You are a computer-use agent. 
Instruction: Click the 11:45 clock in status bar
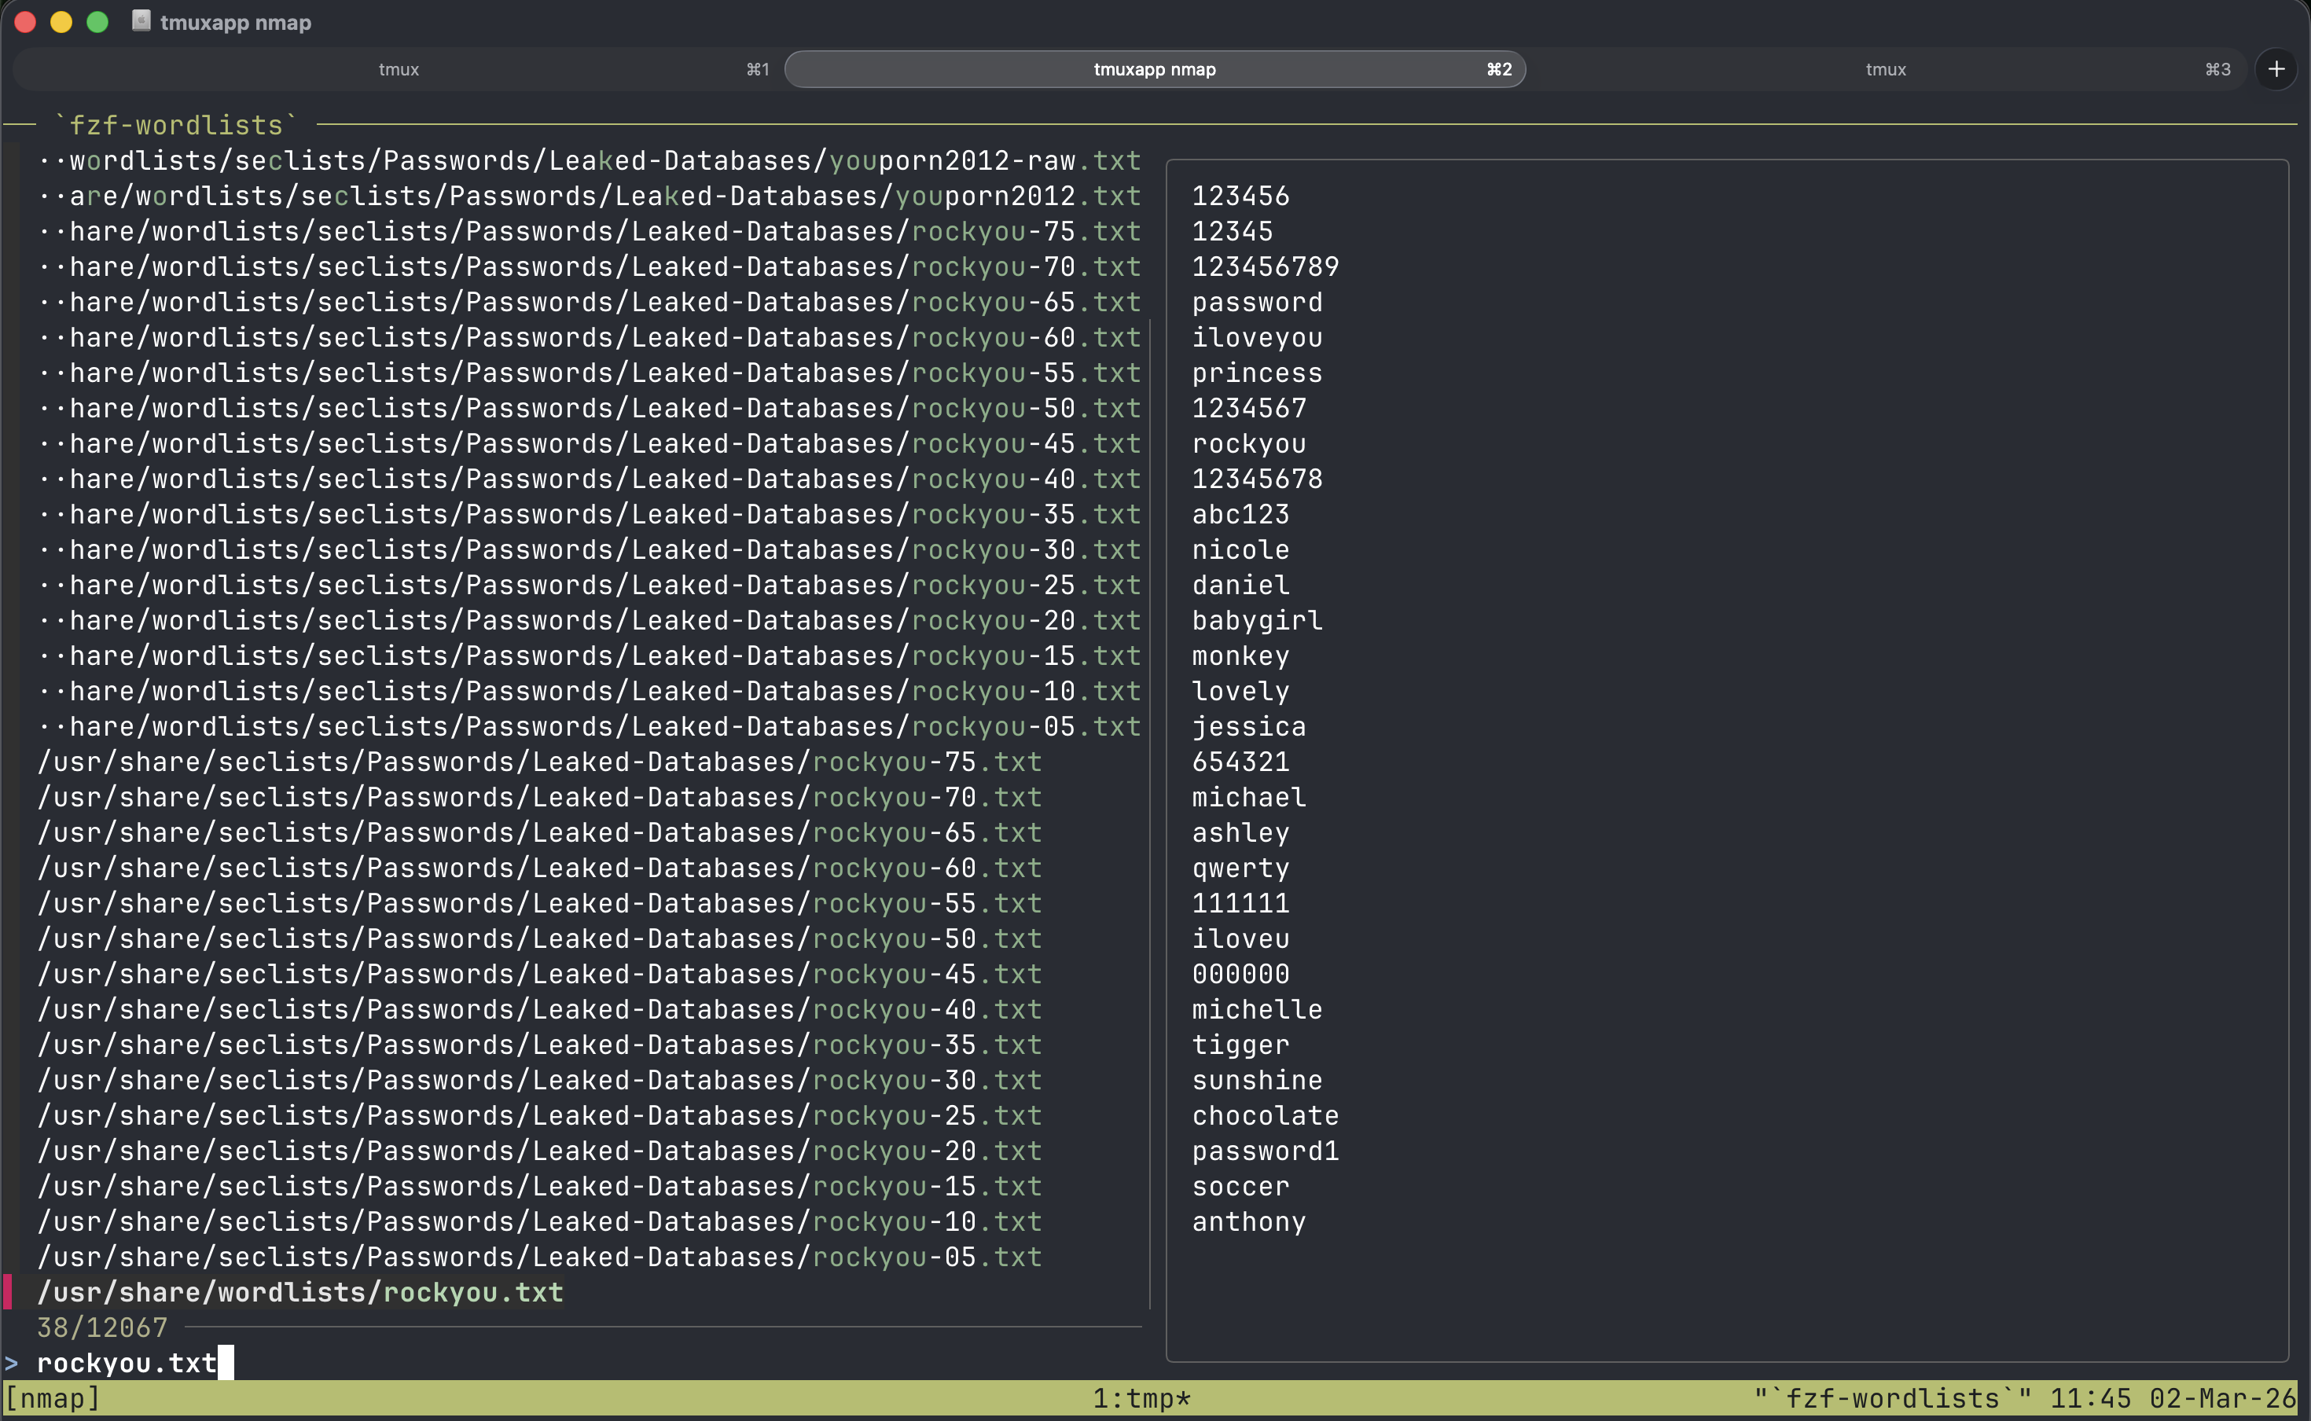click(2090, 1399)
